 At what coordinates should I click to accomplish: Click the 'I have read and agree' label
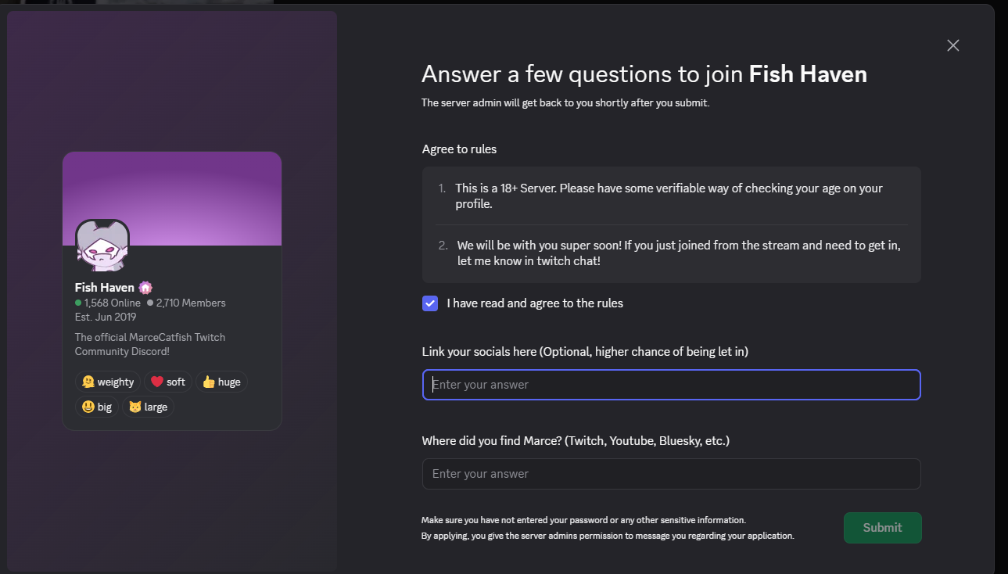tap(535, 303)
